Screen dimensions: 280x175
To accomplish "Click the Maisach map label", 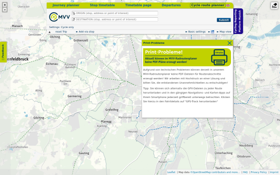I will pyautogui.click(x=17, y=26).
